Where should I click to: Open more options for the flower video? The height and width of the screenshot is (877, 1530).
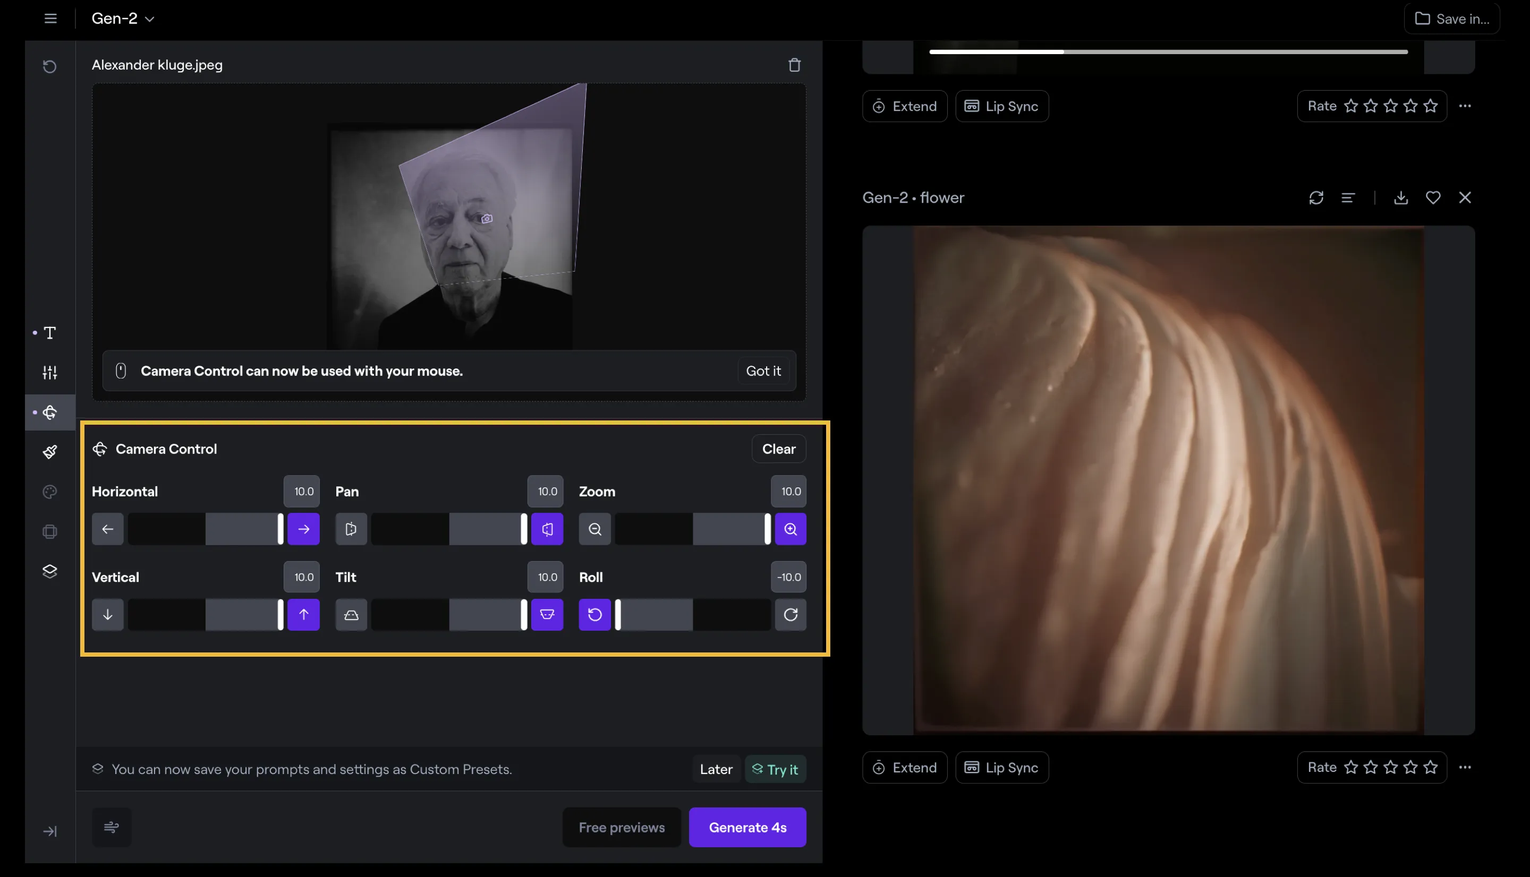[x=1465, y=768]
